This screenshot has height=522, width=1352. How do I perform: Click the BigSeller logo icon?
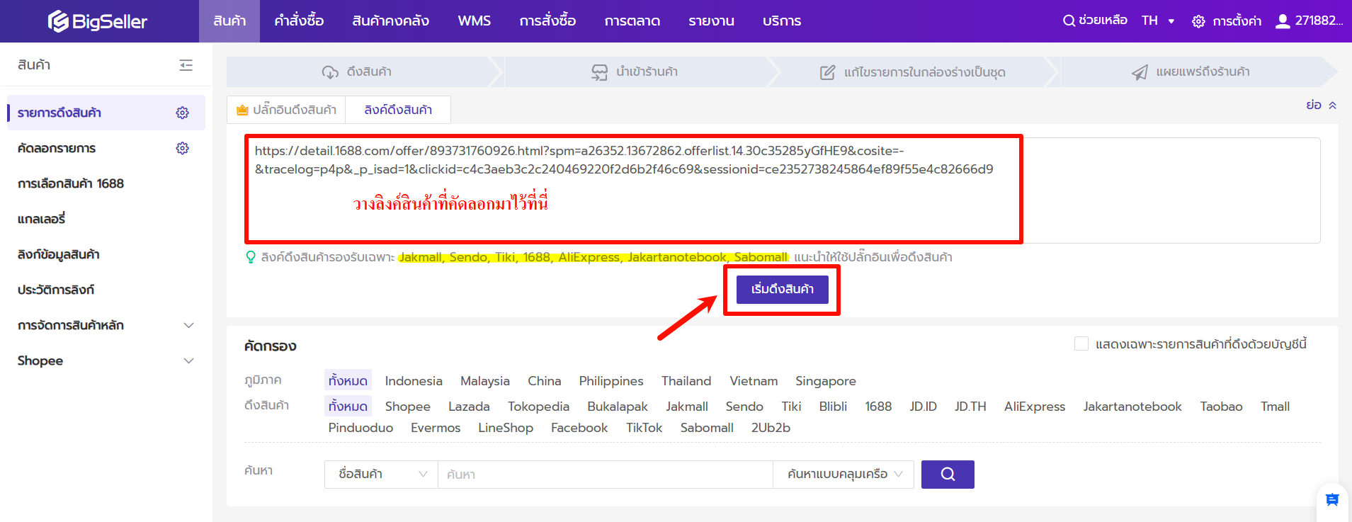coord(58,21)
